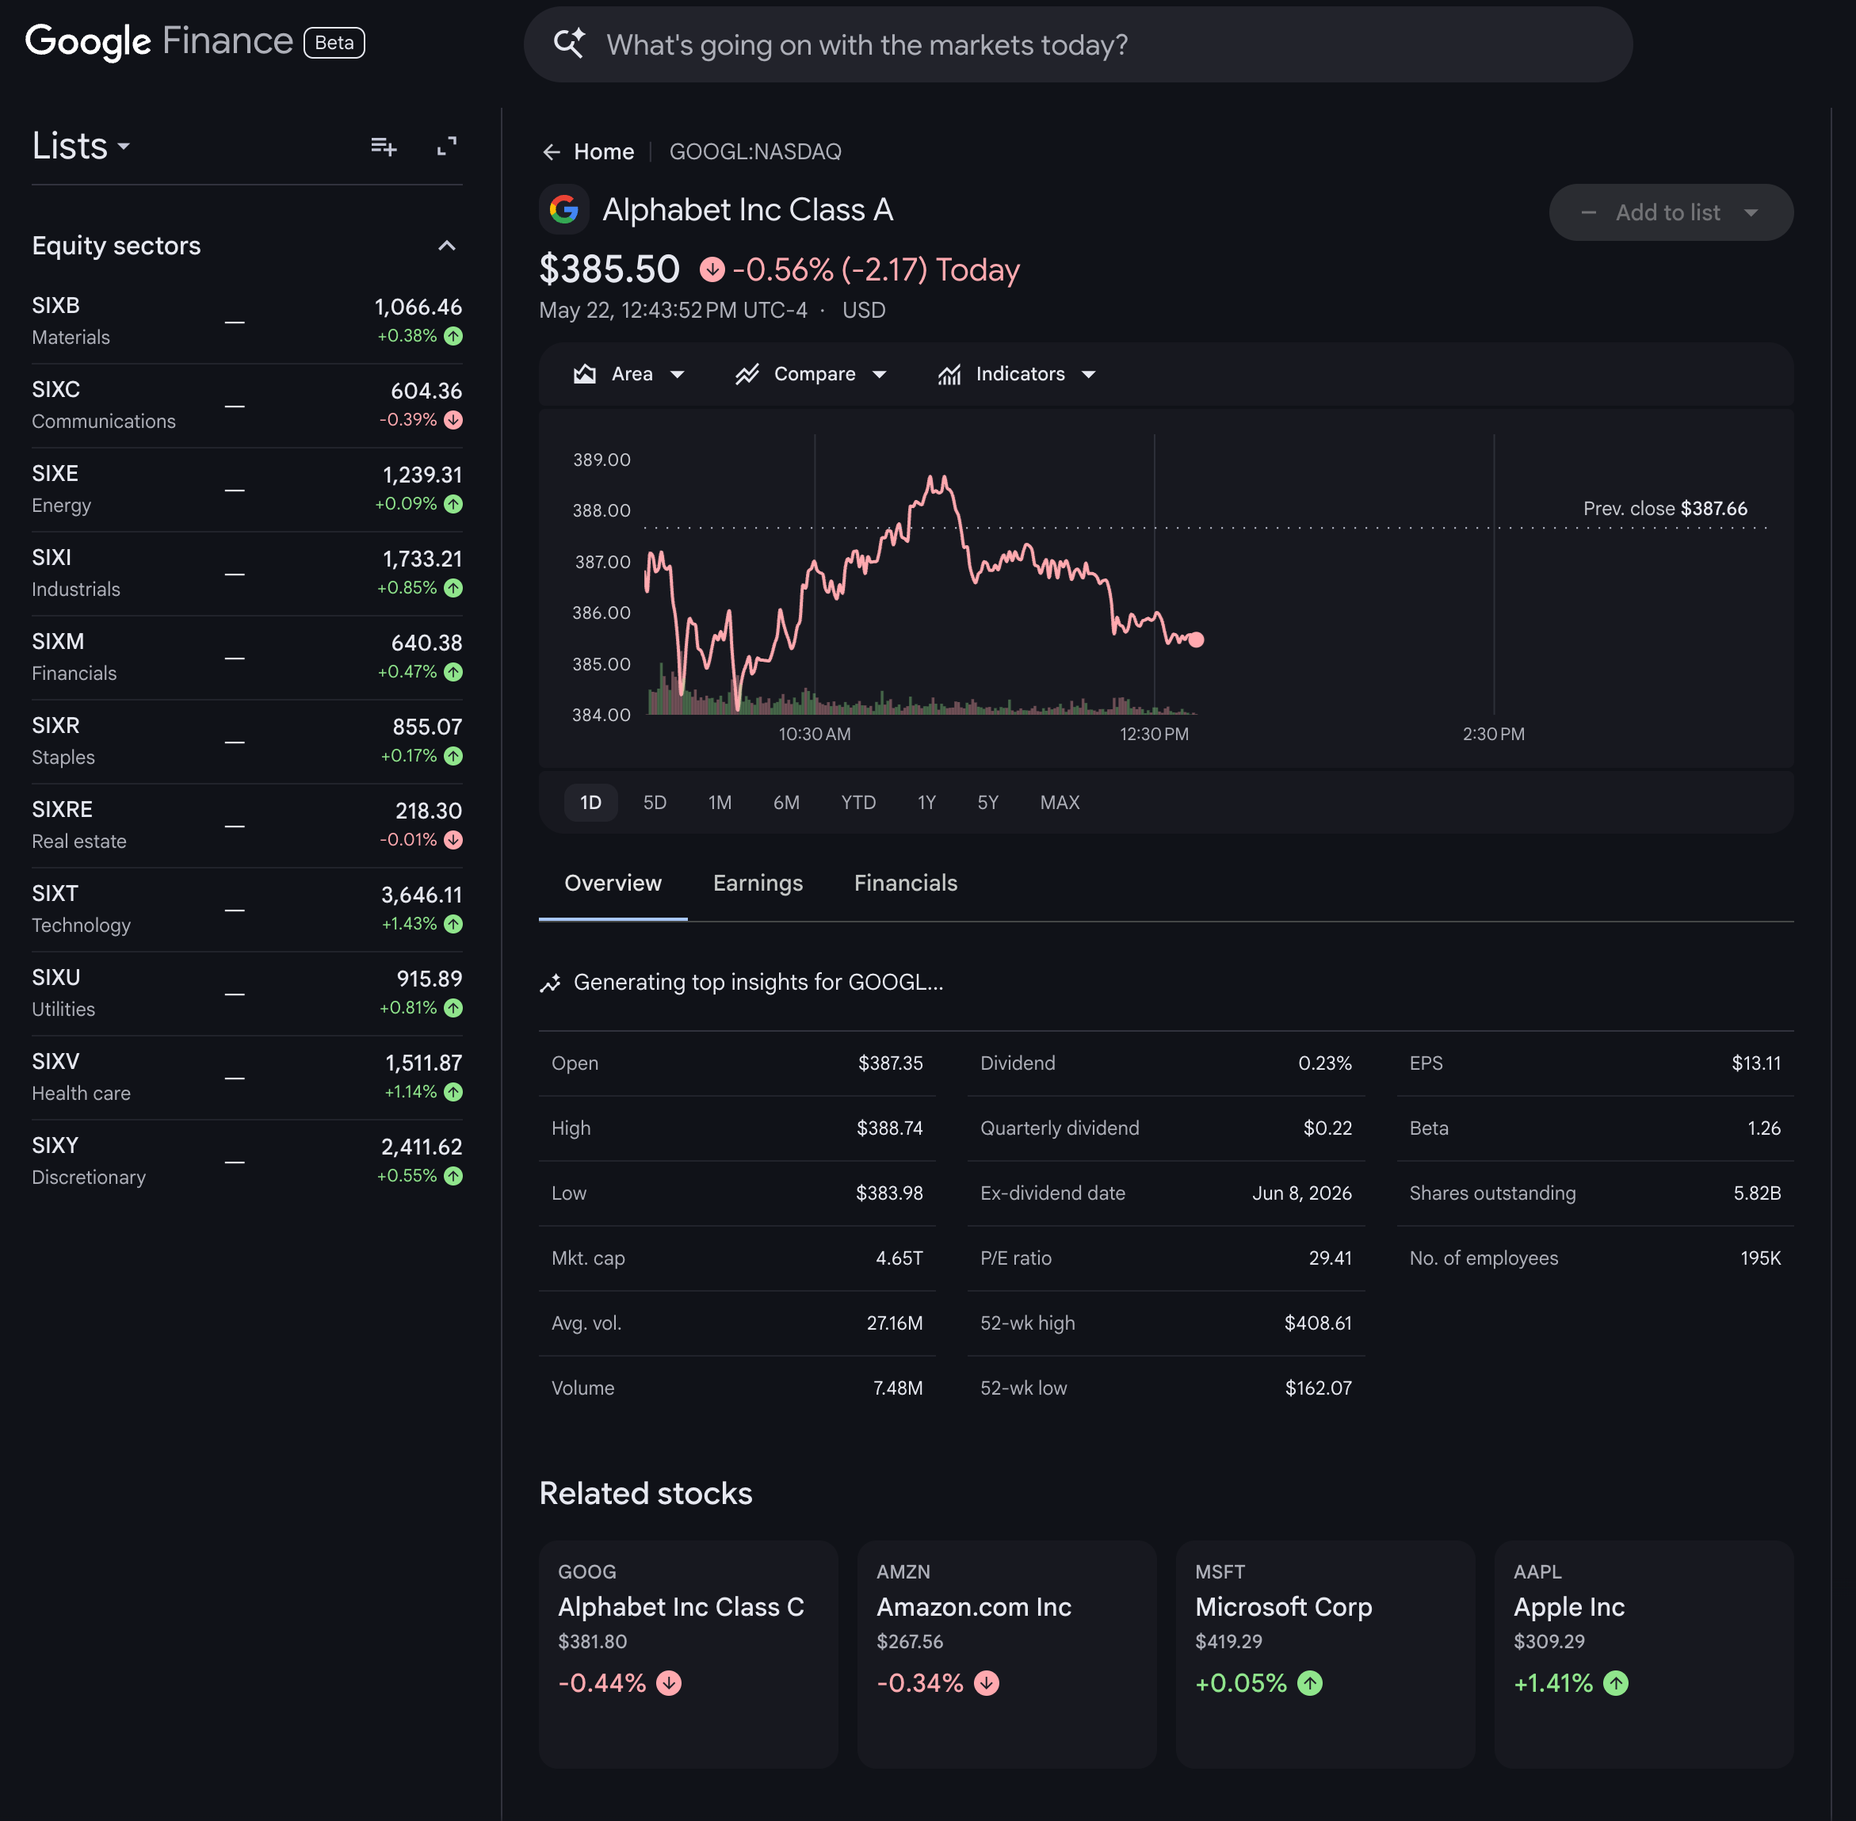This screenshot has height=1821, width=1856.
Task: Focus the markets search input field
Action: click(1077, 45)
